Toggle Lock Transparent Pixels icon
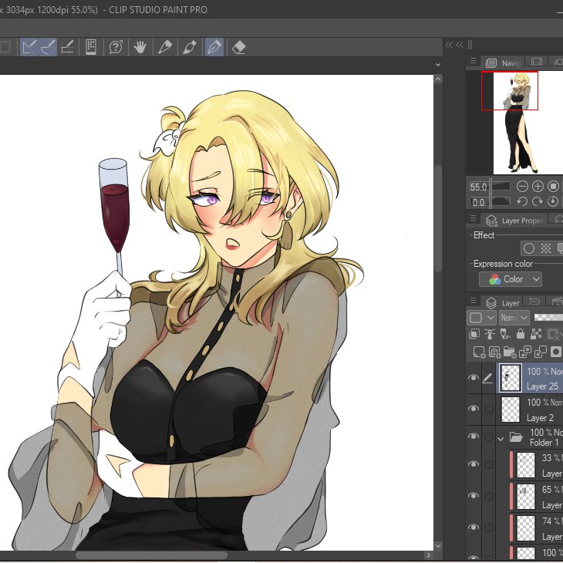 click(x=536, y=334)
